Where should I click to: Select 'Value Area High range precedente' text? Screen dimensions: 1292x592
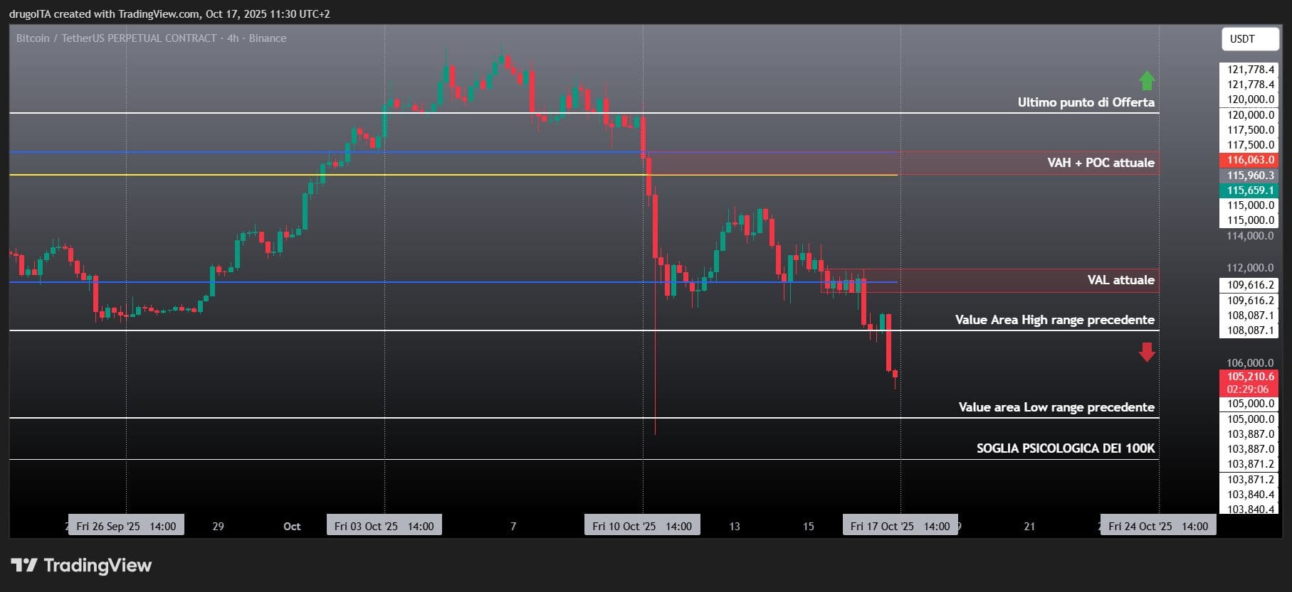coord(1054,320)
